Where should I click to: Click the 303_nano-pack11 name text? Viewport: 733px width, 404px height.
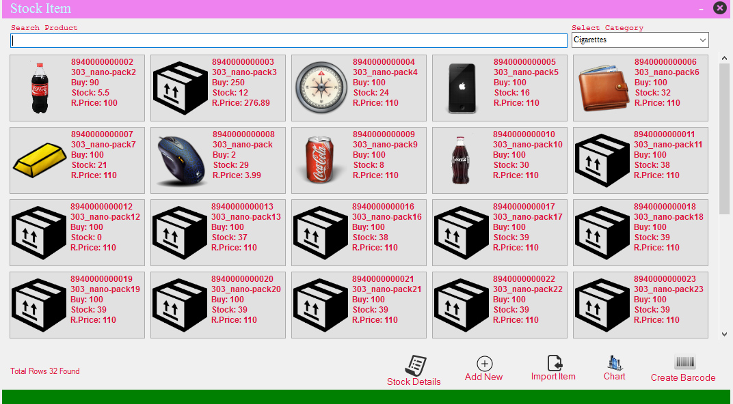[668, 145]
